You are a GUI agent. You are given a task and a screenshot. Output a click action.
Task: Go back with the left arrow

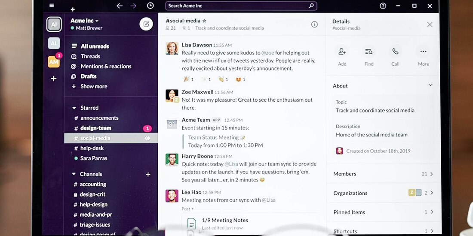coord(120,6)
